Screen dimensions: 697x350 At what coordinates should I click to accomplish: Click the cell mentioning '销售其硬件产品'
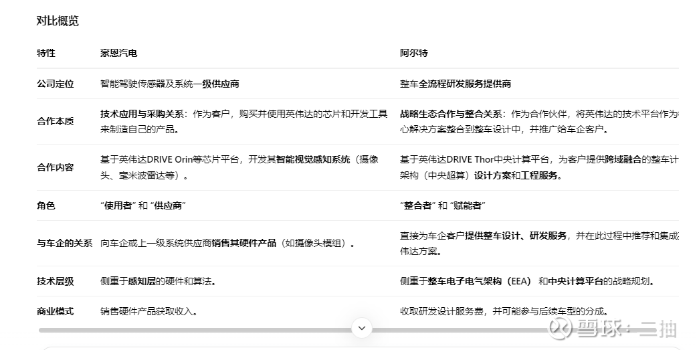(227, 244)
